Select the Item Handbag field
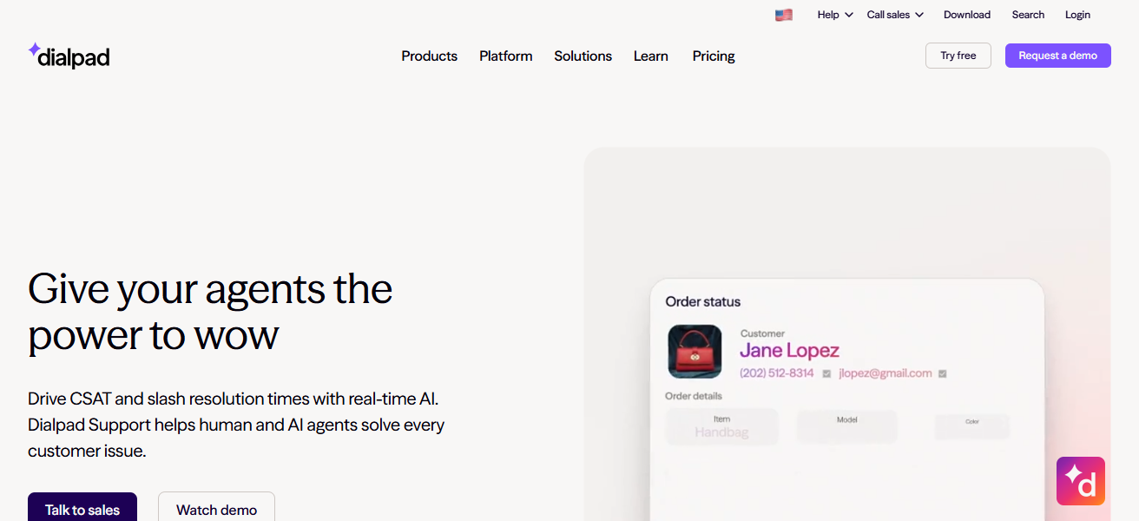 click(x=721, y=426)
